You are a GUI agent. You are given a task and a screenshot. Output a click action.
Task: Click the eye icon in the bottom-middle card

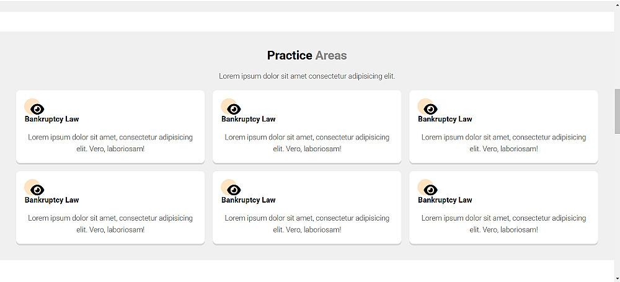[x=234, y=190]
